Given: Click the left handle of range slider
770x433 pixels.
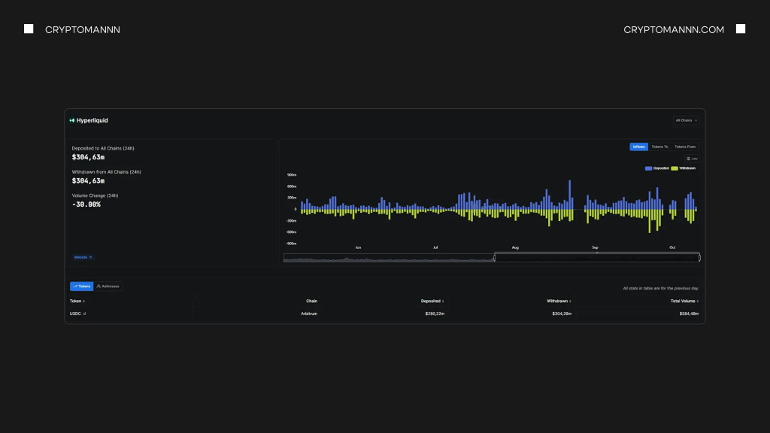Looking at the screenshot, I should pyautogui.click(x=494, y=258).
